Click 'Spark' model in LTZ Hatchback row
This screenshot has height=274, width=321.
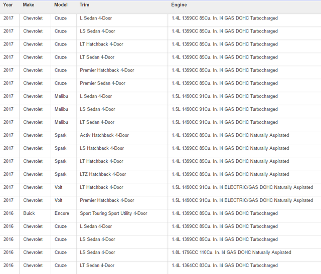pyautogui.click(x=60, y=174)
